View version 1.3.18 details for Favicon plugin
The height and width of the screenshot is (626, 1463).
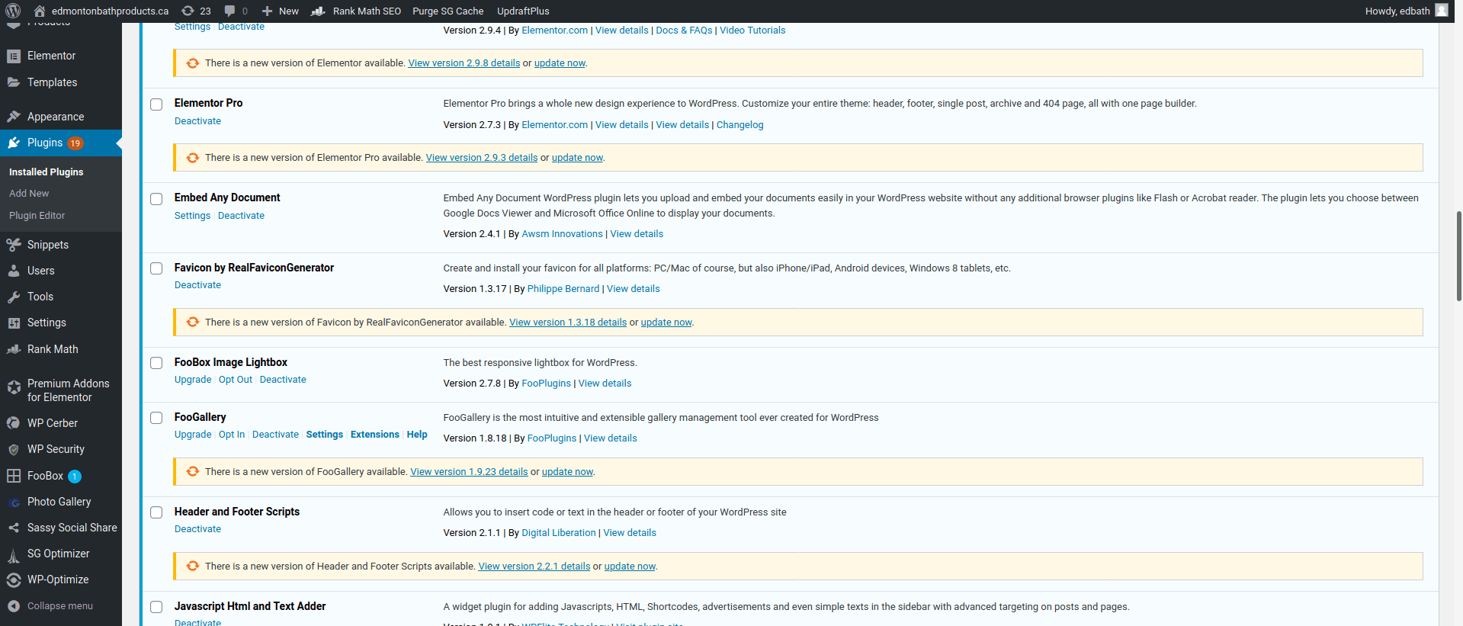pos(568,323)
